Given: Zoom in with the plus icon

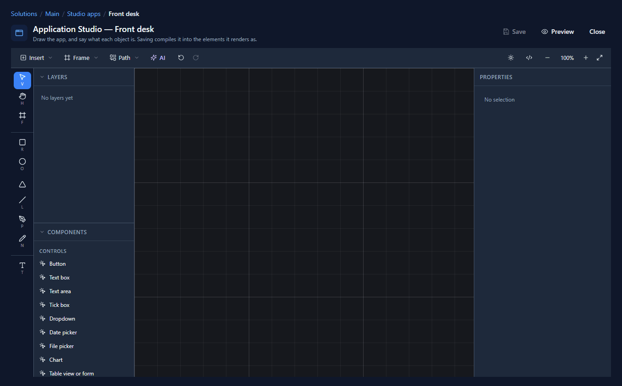Looking at the screenshot, I should click(586, 58).
